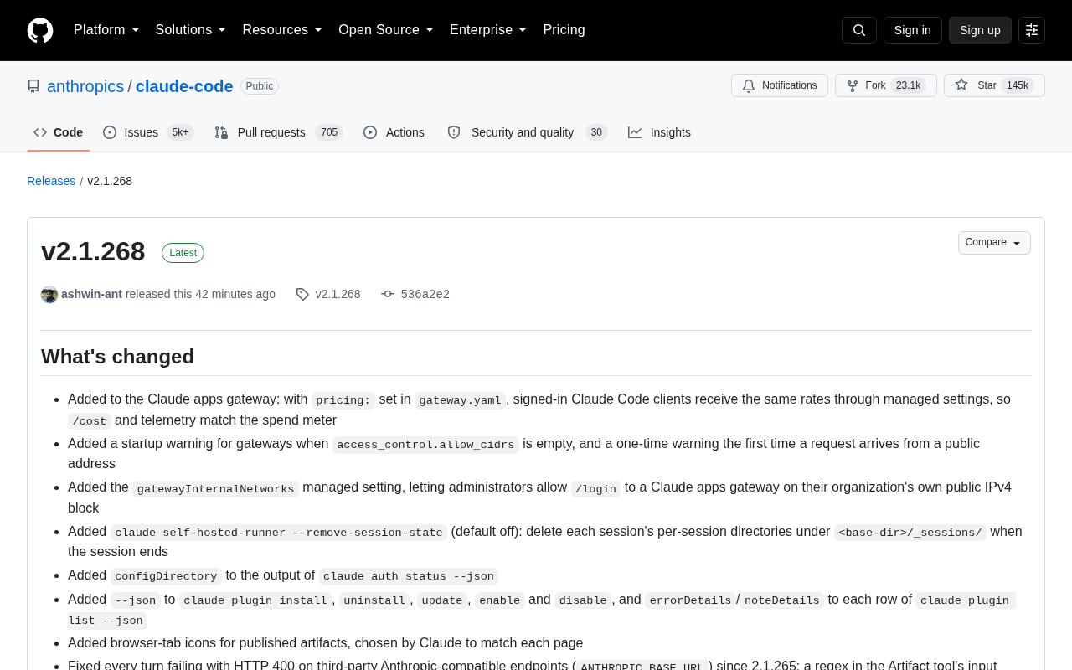Open the ashwin-ant profile link
This screenshot has height=670, width=1072.
(91, 294)
